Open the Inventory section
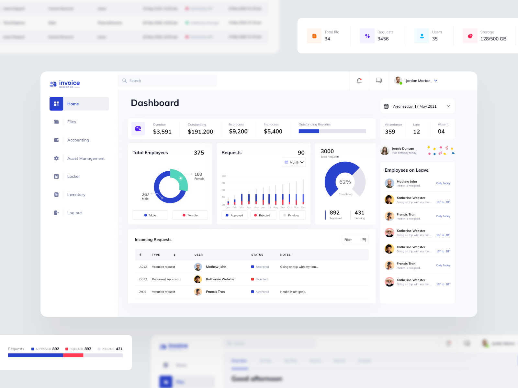The width and height of the screenshot is (518, 388). point(76,194)
